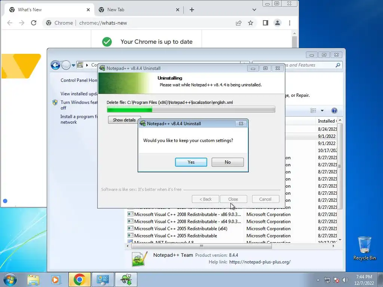Open Control Panel recent pages dropdown
Image resolution: width=383 pixels, height=287 pixels.
tap(73, 65)
